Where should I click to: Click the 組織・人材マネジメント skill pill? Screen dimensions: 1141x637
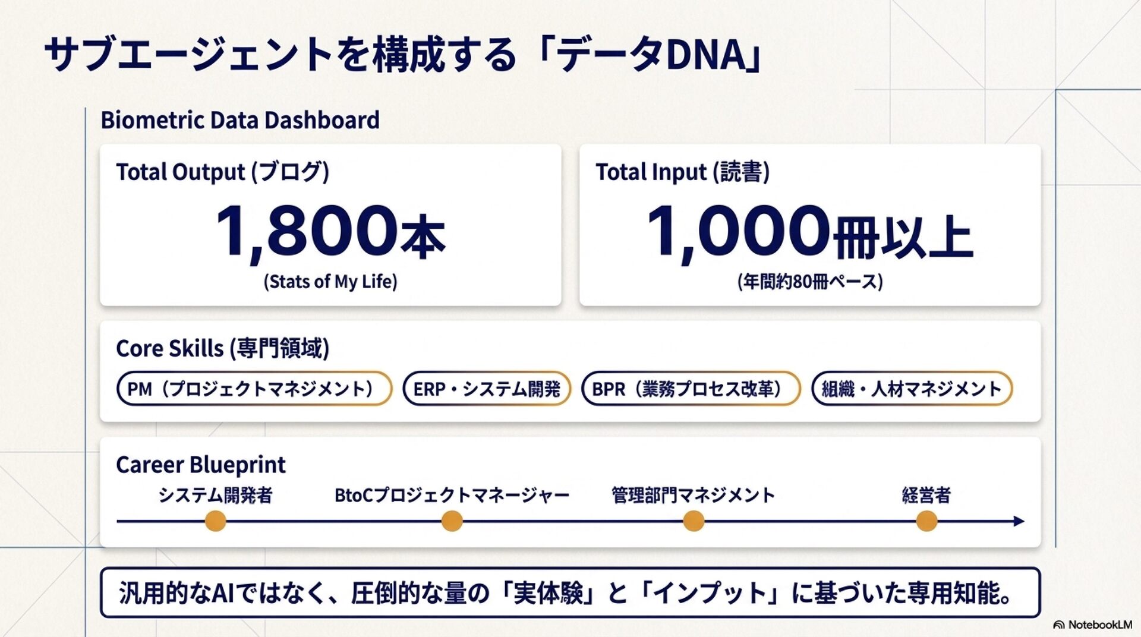912,389
